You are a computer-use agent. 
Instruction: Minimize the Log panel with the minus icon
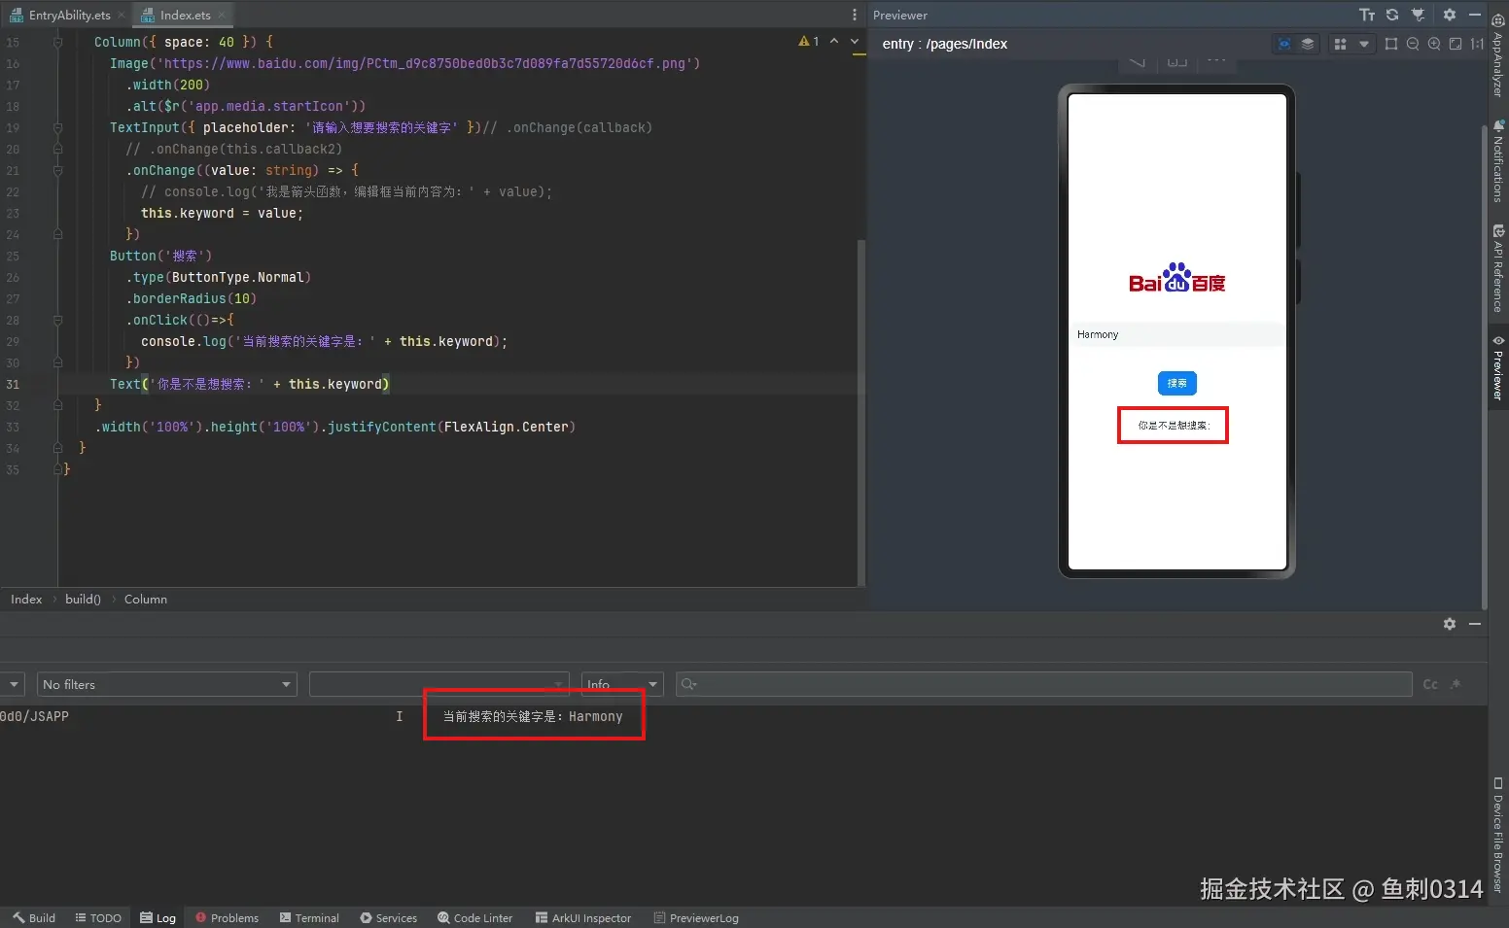(1474, 624)
